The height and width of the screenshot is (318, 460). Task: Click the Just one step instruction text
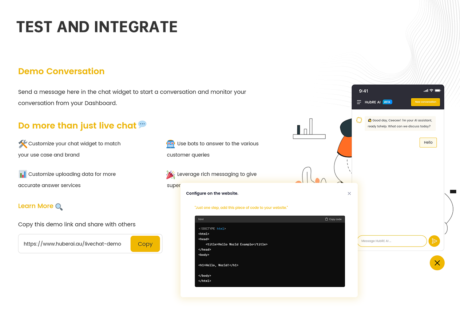[241, 208]
